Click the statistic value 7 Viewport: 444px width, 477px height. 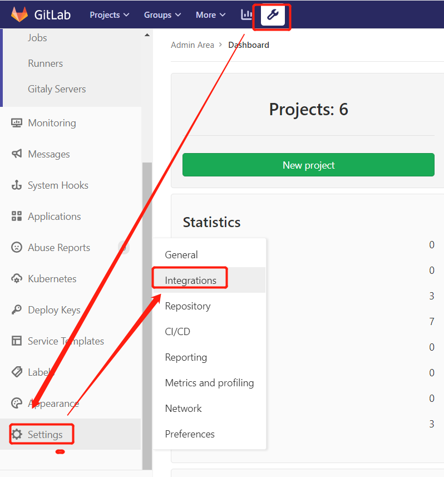click(432, 322)
